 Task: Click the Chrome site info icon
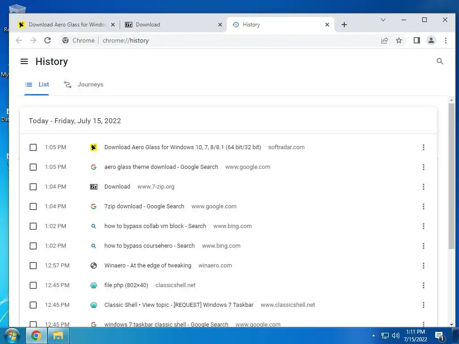[x=65, y=40]
